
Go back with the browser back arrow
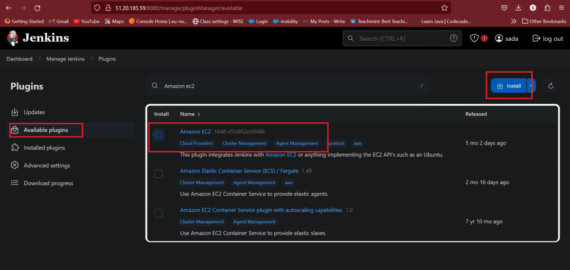click(x=8, y=7)
